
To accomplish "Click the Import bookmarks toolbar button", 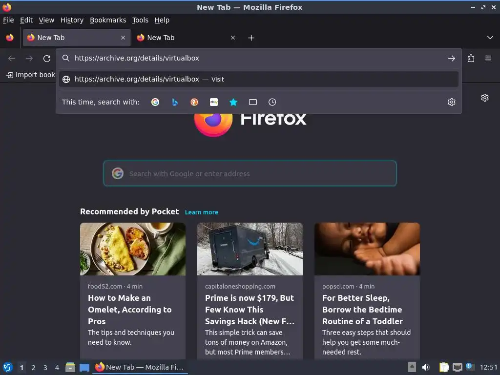I will coord(31,75).
